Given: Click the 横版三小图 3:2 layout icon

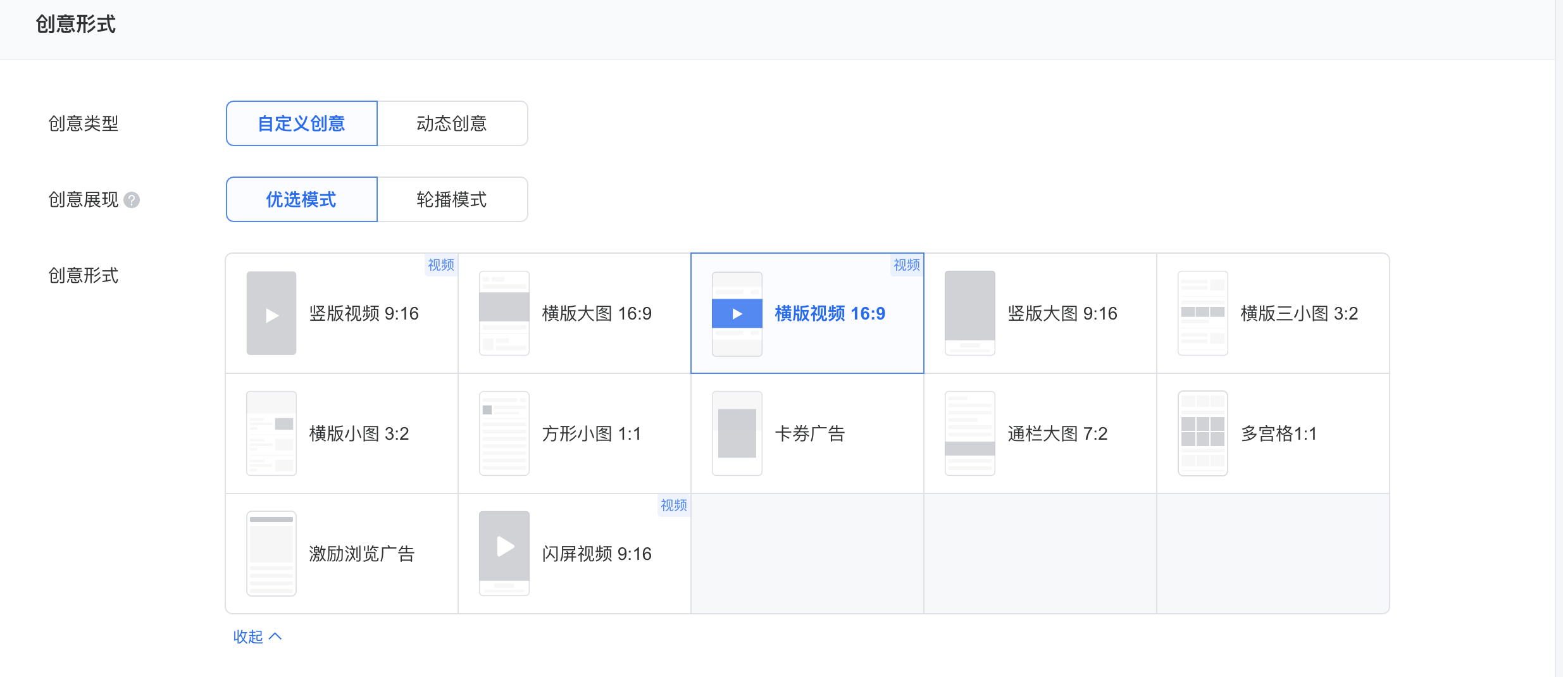Looking at the screenshot, I should click(1202, 313).
